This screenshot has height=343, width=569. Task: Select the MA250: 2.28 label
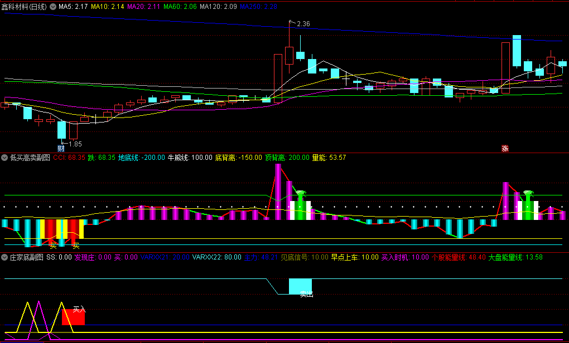click(x=259, y=7)
